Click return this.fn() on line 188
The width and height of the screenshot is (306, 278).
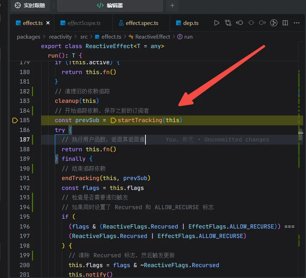(89, 149)
